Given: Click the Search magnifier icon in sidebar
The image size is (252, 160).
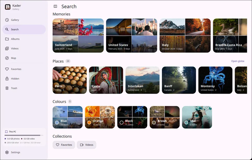Looking at the screenshot, I should point(7,29).
